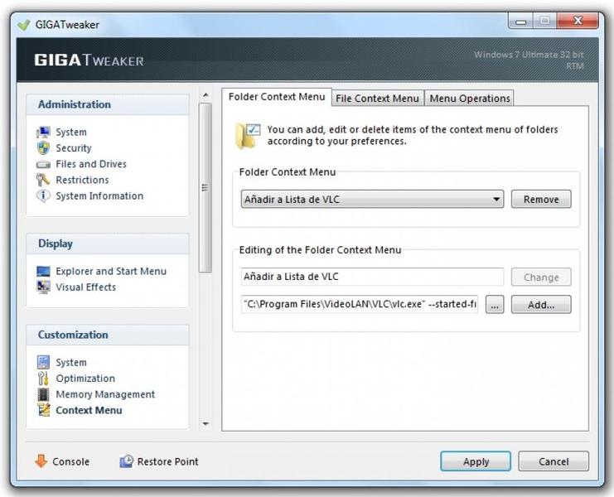614x497 pixels.
Task: Click the Optimization tools icon
Action: (x=43, y=379)
